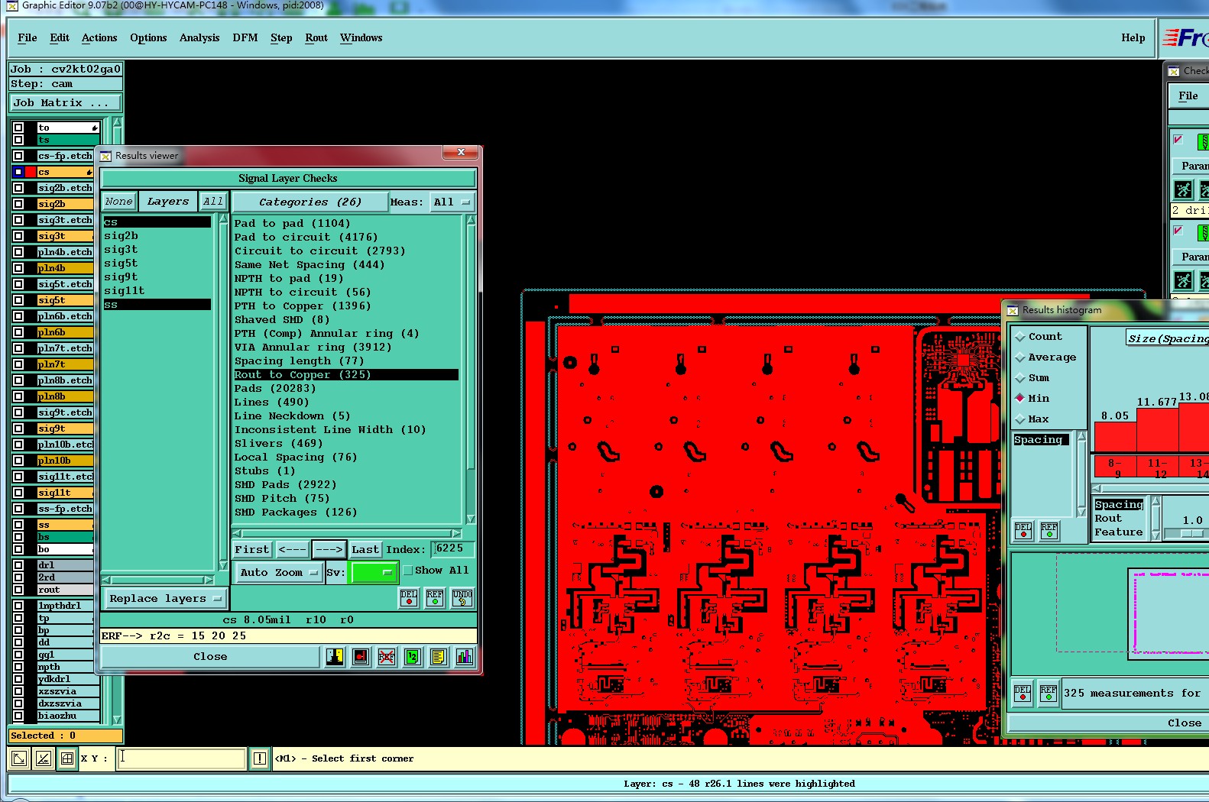Click the DEL icon in Results viewer
Viewport: 1209px width, 802px height.
pos(409,598)
